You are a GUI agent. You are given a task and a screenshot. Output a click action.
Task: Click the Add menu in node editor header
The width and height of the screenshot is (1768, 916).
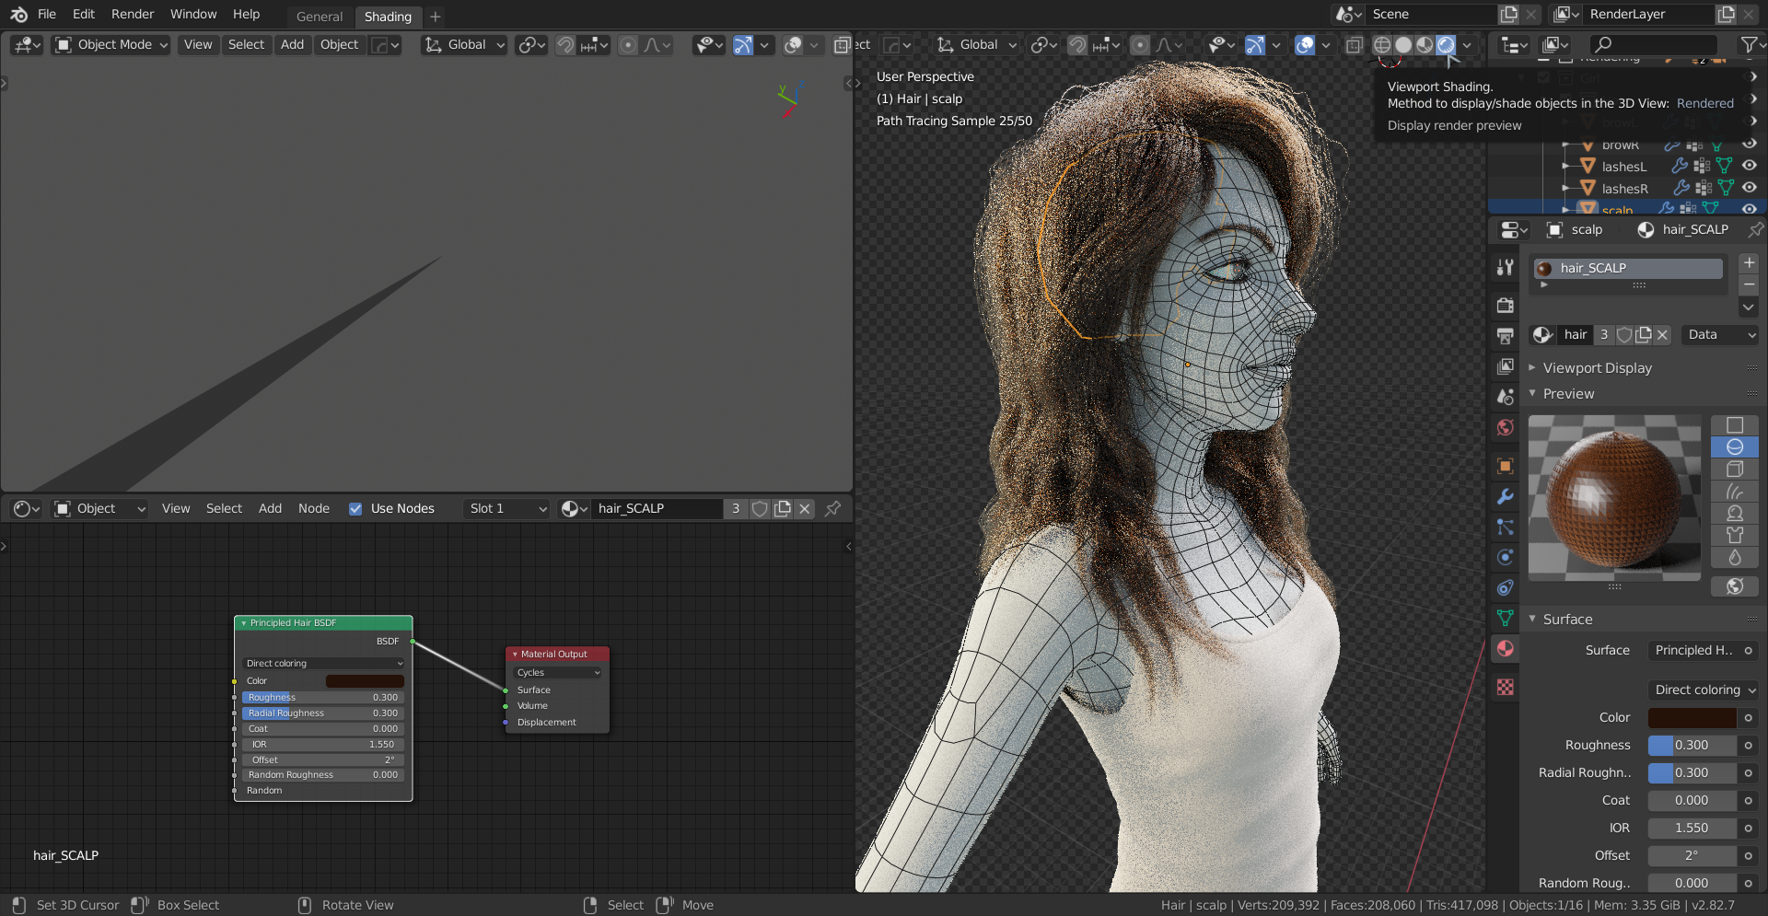(x=270, y=509)
